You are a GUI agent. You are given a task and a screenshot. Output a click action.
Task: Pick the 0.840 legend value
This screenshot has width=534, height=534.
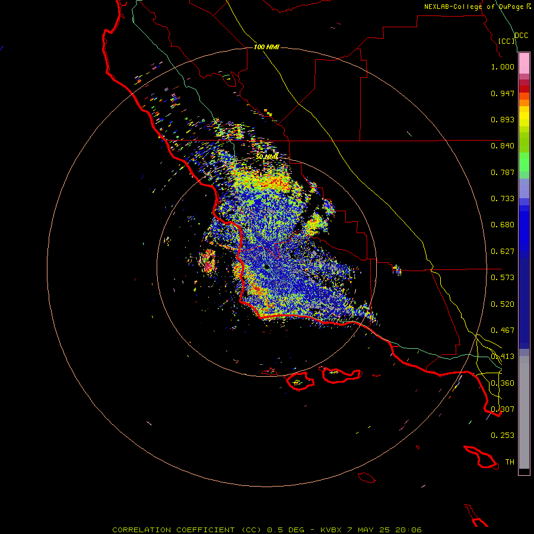503,146
